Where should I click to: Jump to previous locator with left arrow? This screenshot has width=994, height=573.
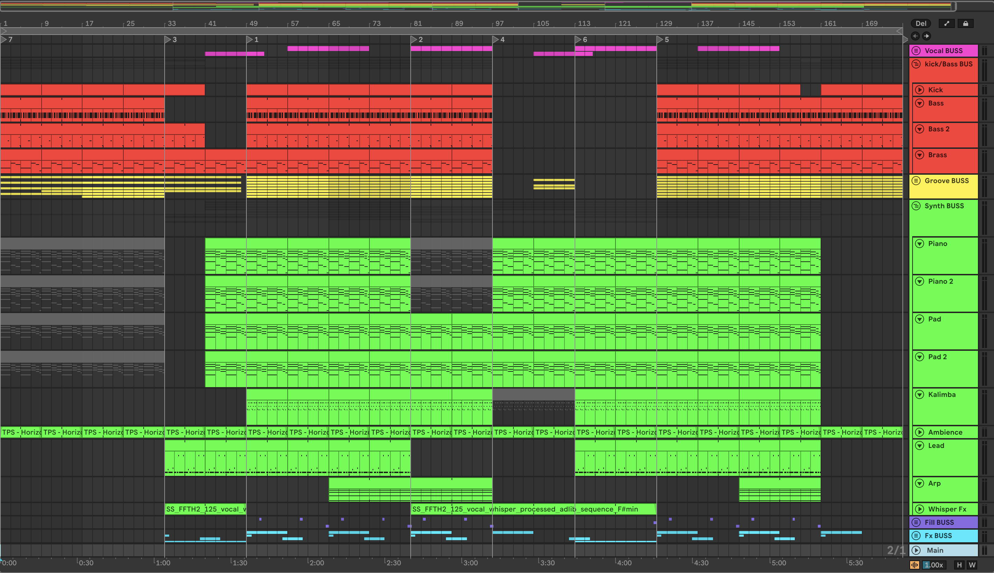tap(915, 36)
